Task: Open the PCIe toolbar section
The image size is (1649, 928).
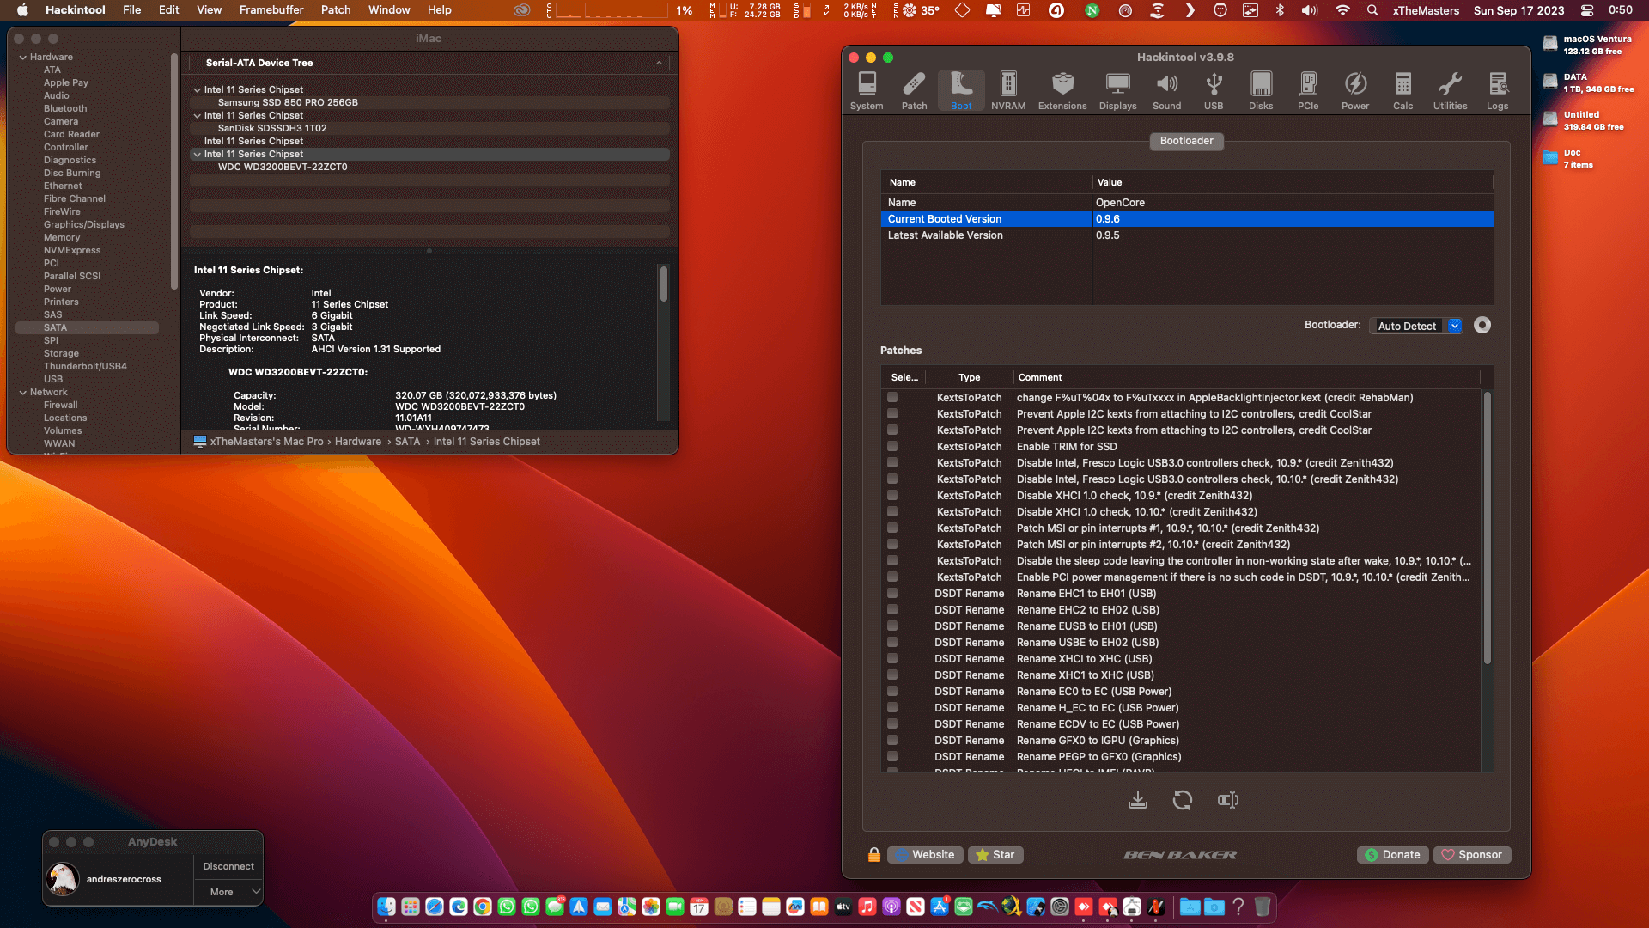Action: 1308,91
